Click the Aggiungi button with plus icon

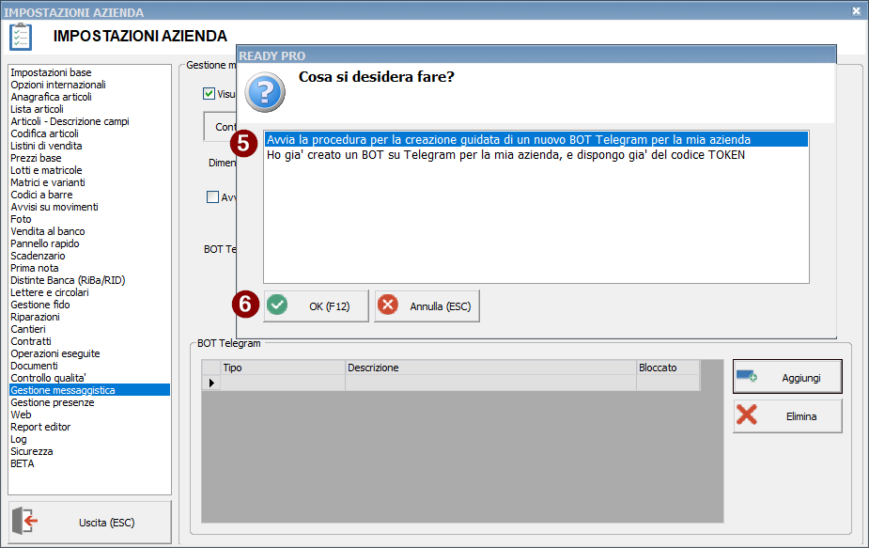pos(787,376)
